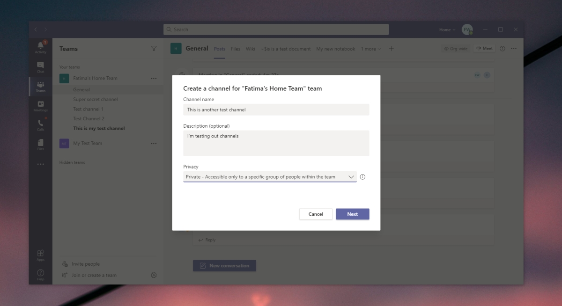Click Fatima's Home Team avatar

click(64, 79)
